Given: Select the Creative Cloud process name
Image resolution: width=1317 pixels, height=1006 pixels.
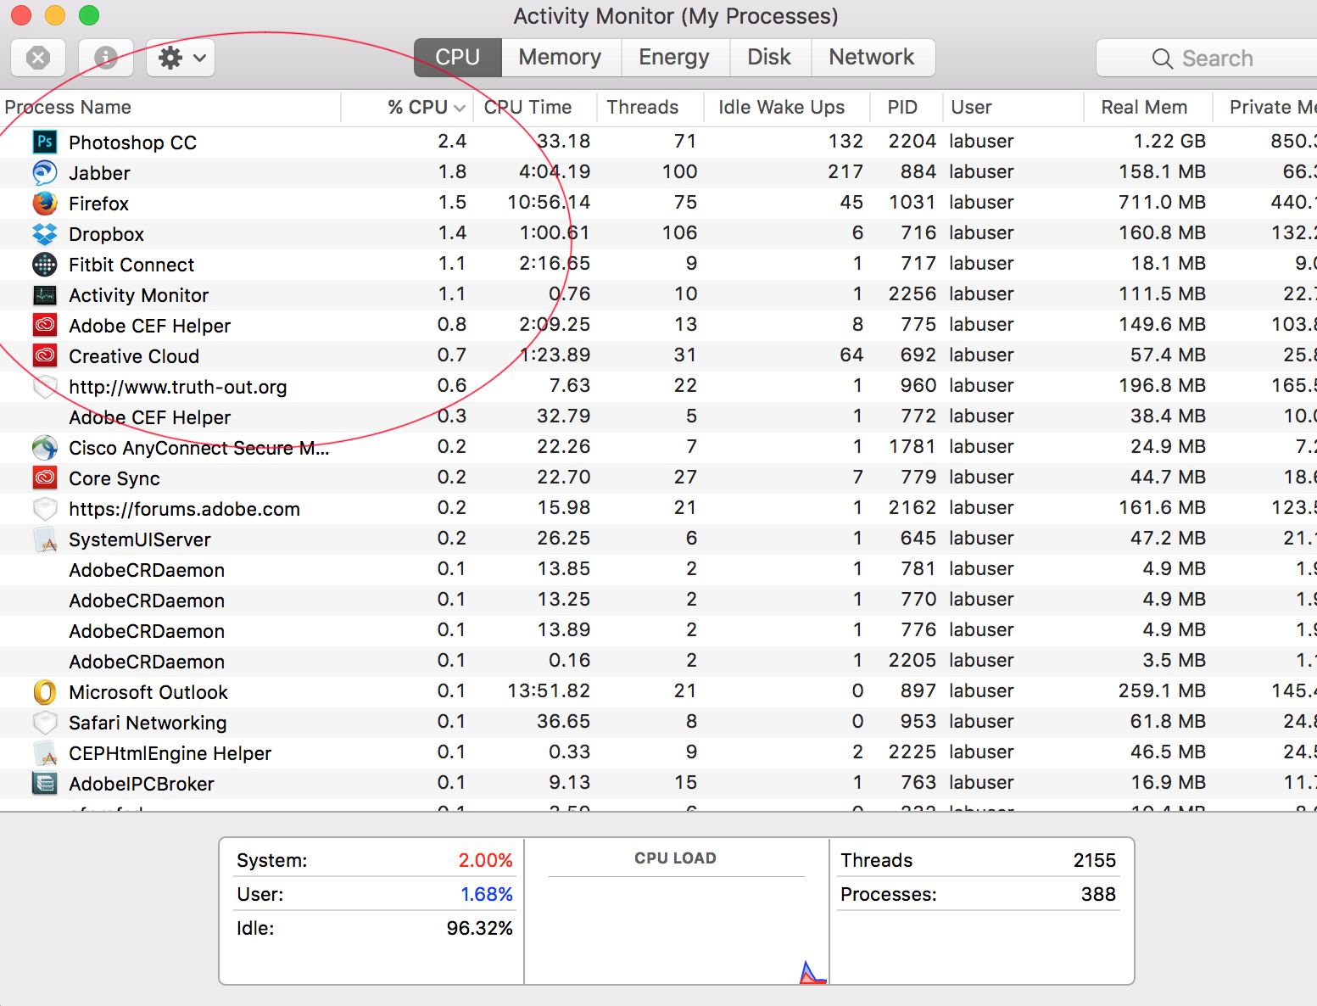Looking at the screenshot, I should tap(134, 356).
